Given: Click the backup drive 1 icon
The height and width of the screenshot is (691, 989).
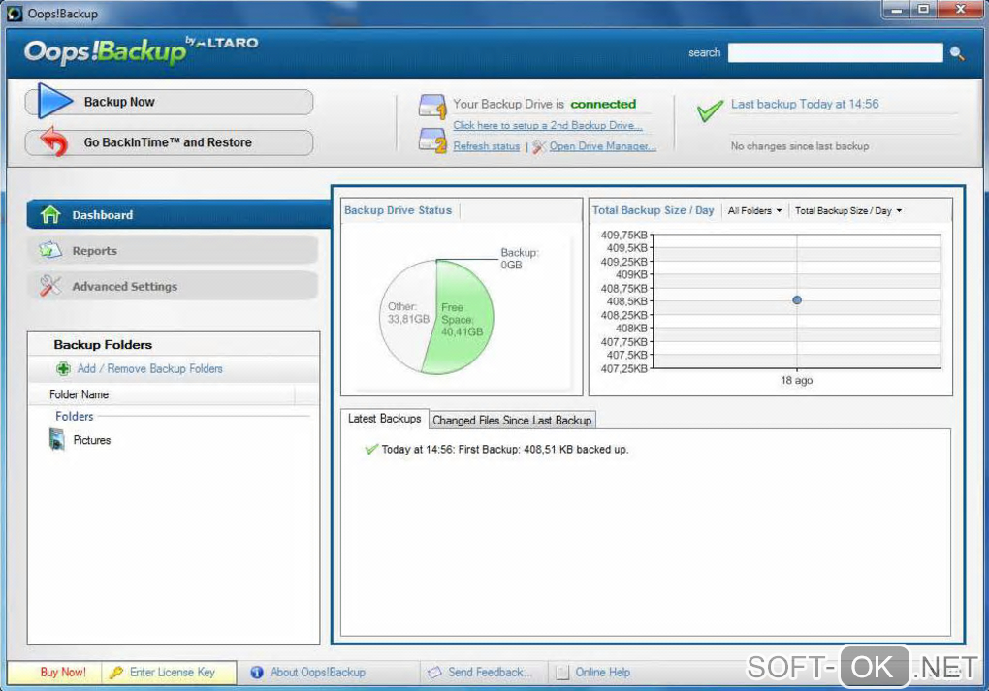Looking at the screenshot, I should 432,107.
